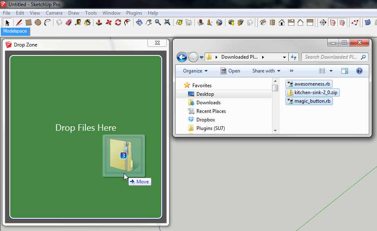Expand the Share with dropdown

[x=266, y=71]
